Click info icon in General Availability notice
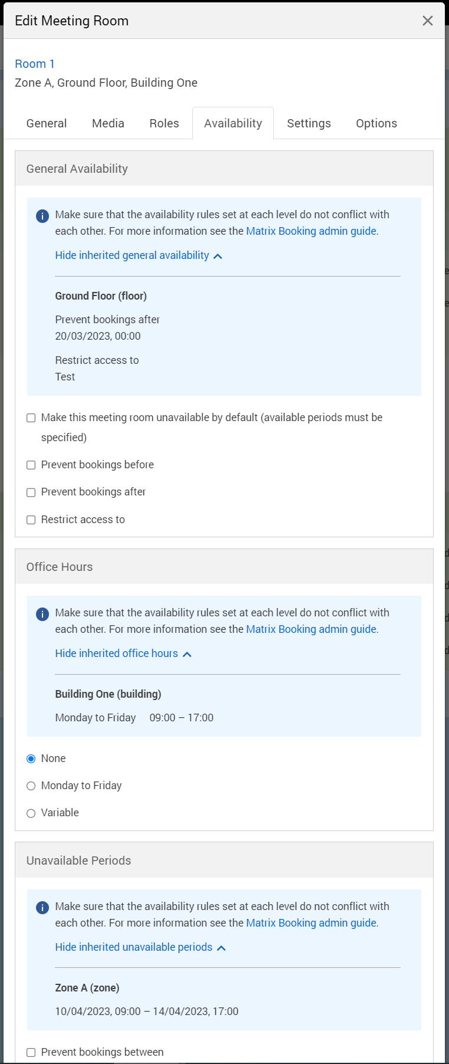This screenshot has height=1064, width=449. (x=42, y=216)
